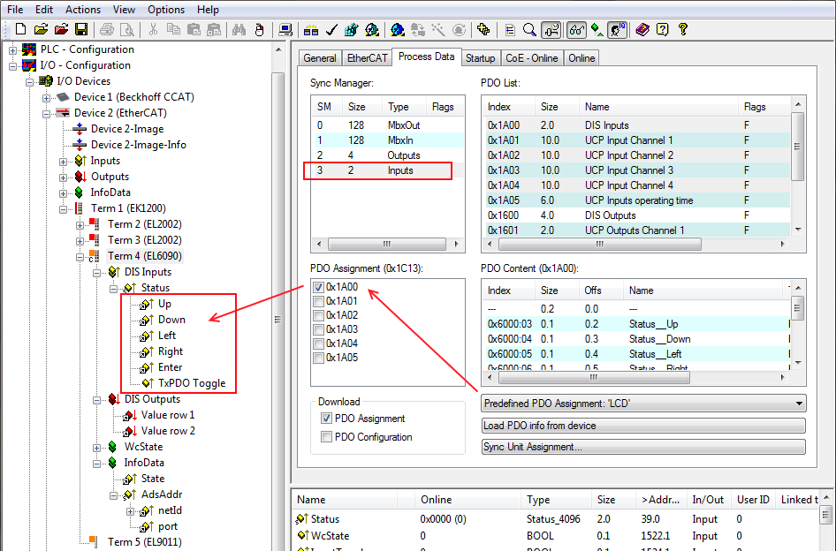Click the computer monitor toolbar icon
Screen dimensions: 836x551
285,29
